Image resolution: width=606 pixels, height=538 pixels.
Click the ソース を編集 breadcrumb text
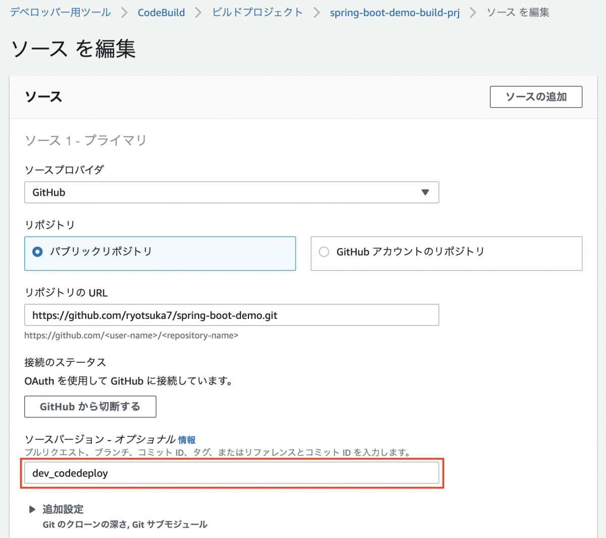(518, 12)
